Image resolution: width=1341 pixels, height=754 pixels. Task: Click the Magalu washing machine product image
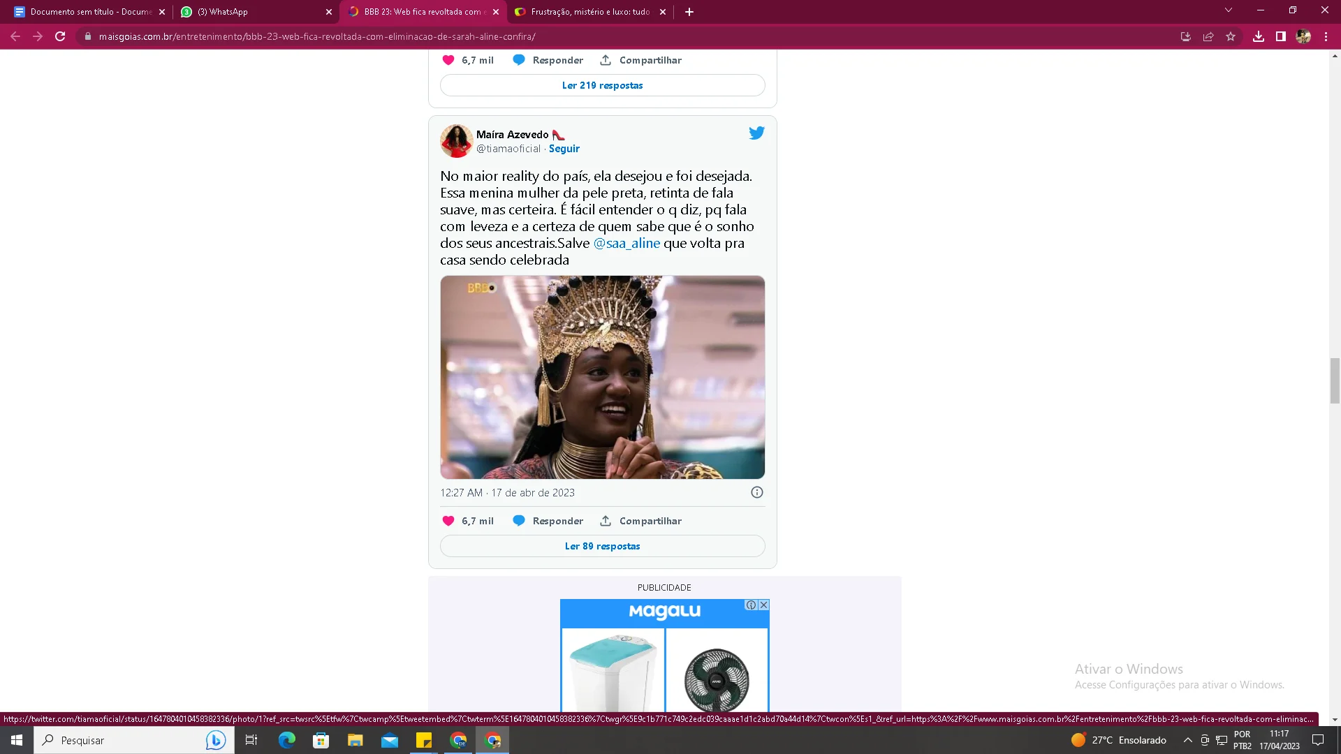pos(613,672)
